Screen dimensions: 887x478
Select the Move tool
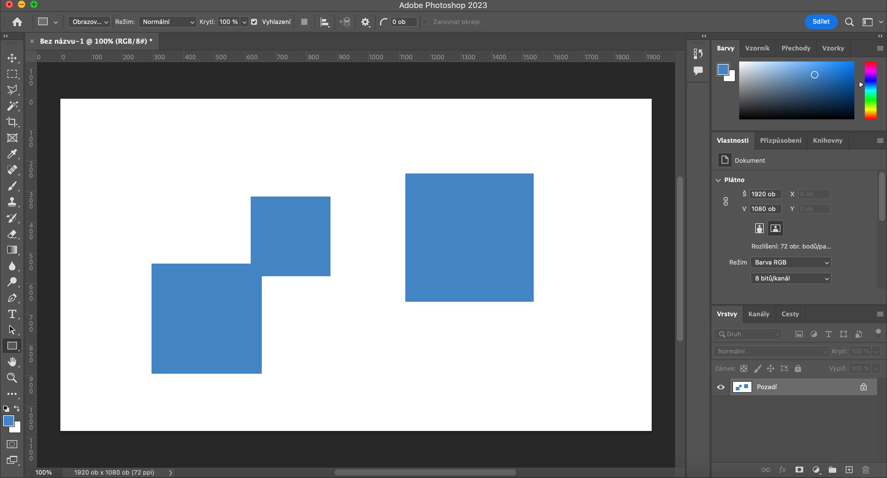tap(12, 58)
